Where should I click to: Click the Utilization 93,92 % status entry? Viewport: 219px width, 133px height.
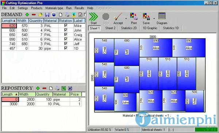101,130
